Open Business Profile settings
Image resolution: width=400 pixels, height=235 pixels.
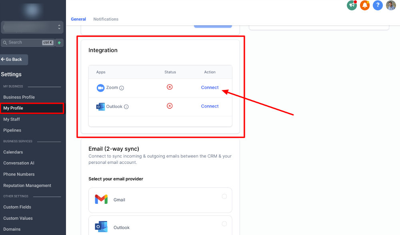click(x=19, y=97)
